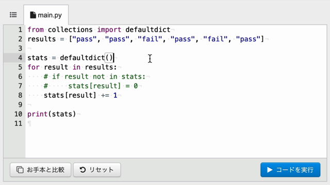
Task: Click the empty line 11 in editor
Action: pos(176,123)
